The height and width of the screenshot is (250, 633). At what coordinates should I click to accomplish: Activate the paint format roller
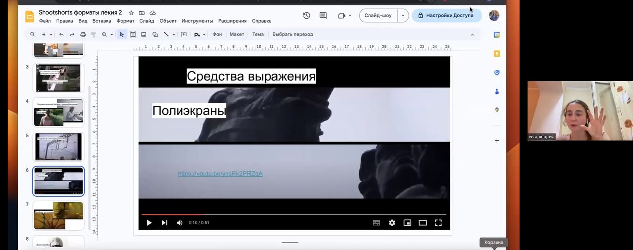click(93, 35)
